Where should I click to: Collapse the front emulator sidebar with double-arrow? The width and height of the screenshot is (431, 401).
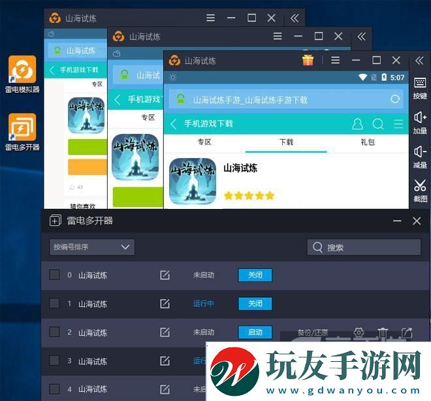[419, 61]
